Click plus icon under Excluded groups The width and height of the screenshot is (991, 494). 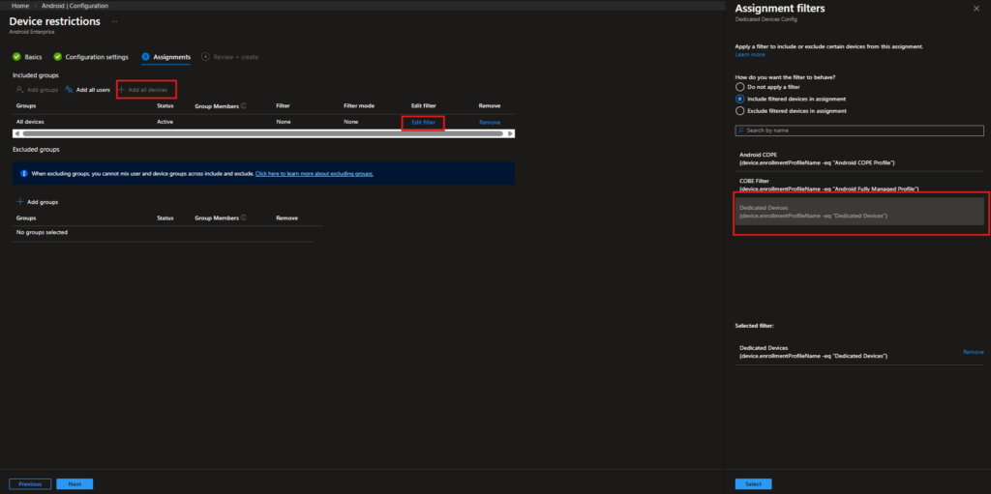click(x=20, y=202)
